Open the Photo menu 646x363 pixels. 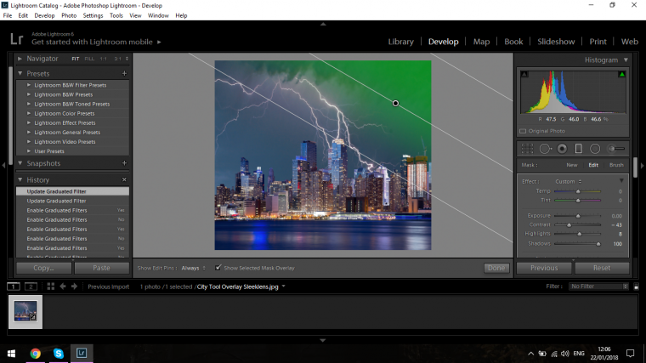69,15
